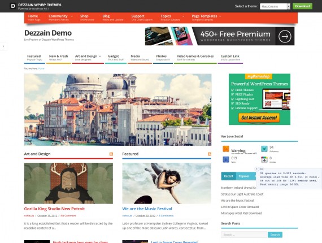
Task: Open 'We are the Music Festival' article
Action: click(147, 209)
